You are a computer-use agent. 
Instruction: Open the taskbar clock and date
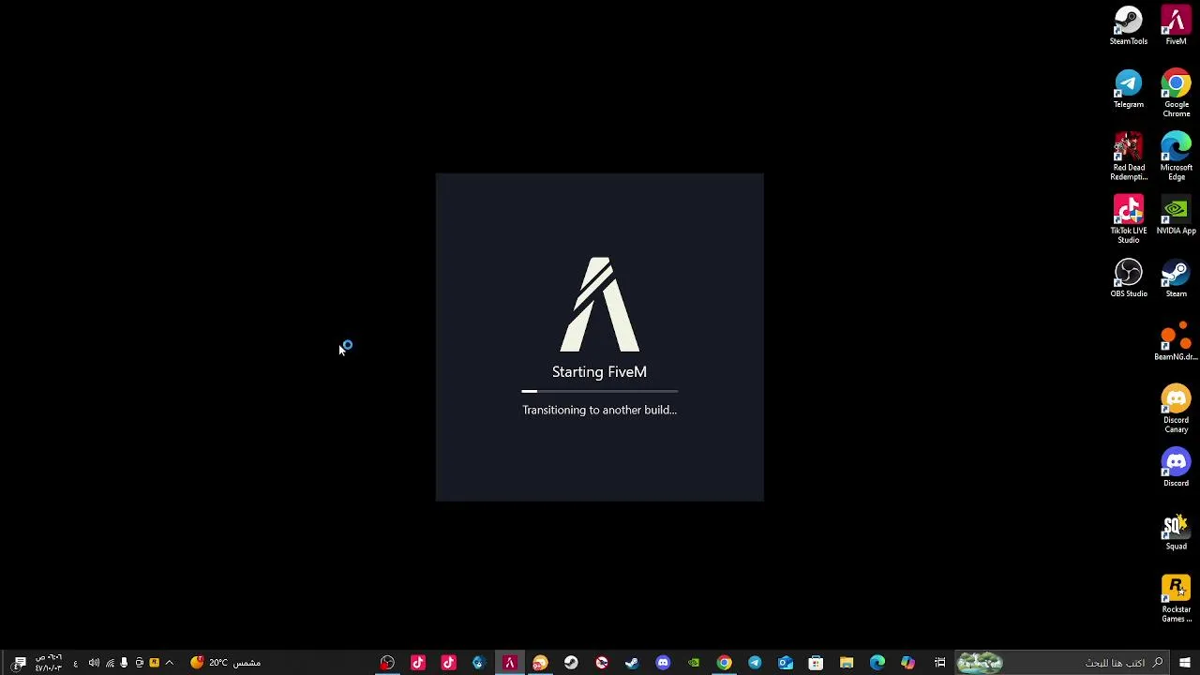49,663
